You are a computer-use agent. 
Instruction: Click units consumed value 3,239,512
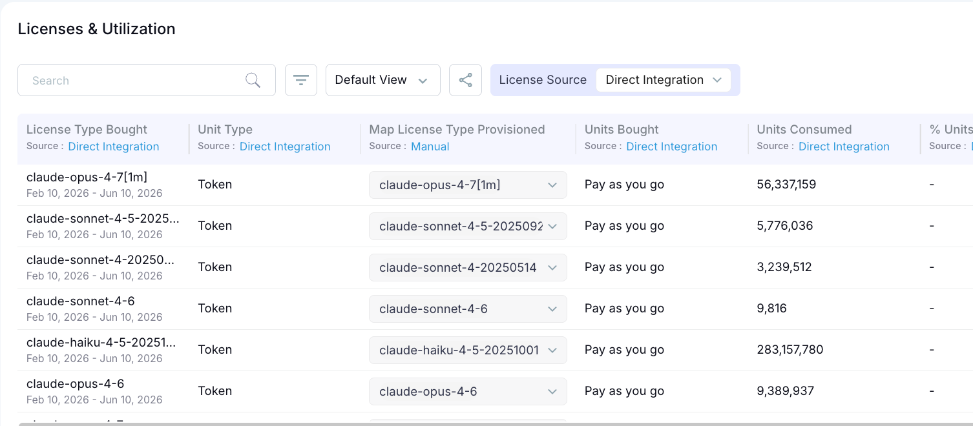coord(784,267)
